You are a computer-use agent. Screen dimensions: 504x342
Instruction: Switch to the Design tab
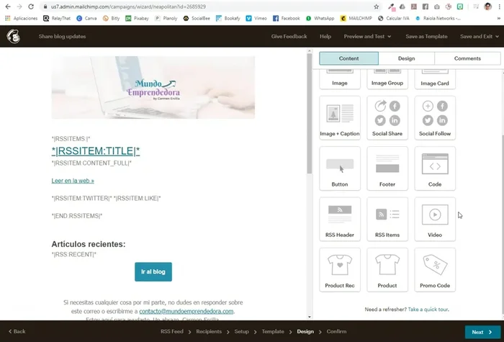(406, 58)
